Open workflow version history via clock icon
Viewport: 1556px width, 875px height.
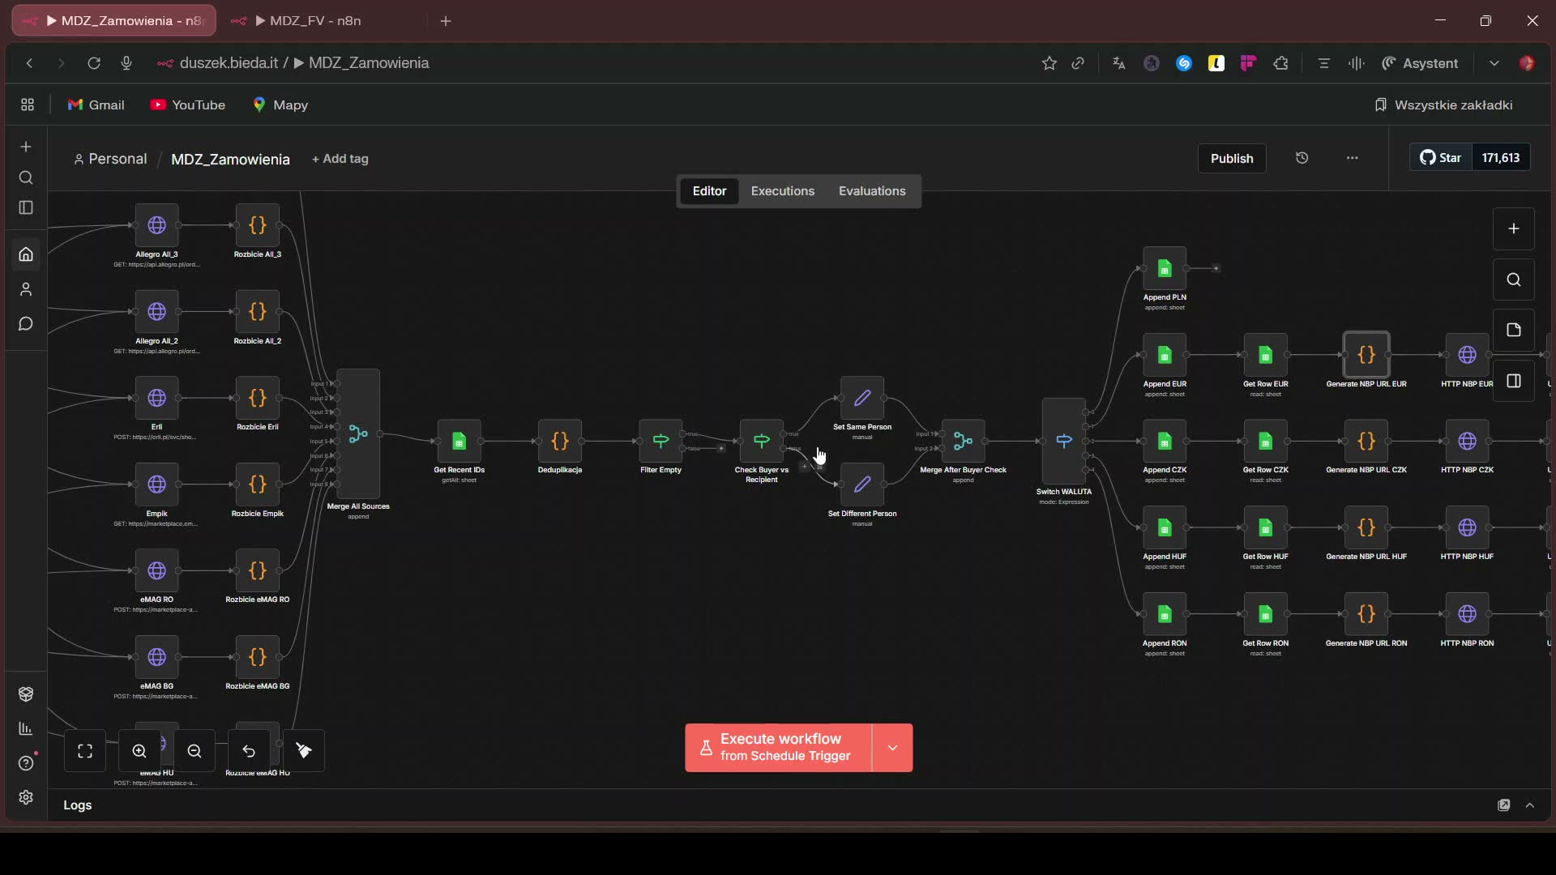[1302, 158]
